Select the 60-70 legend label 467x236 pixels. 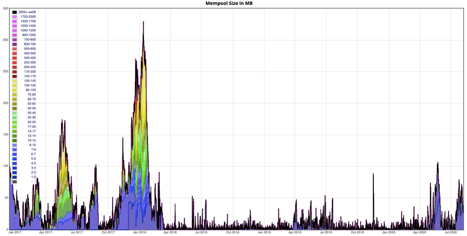[x=32, y=99]
